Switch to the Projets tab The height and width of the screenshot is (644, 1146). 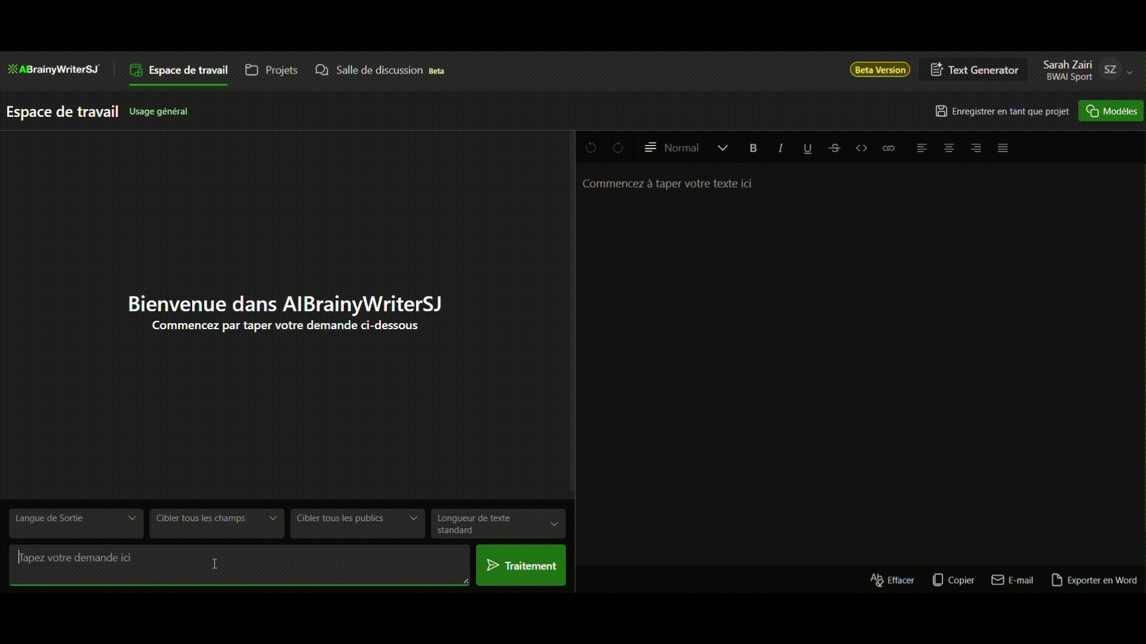(x=271, y=70)
